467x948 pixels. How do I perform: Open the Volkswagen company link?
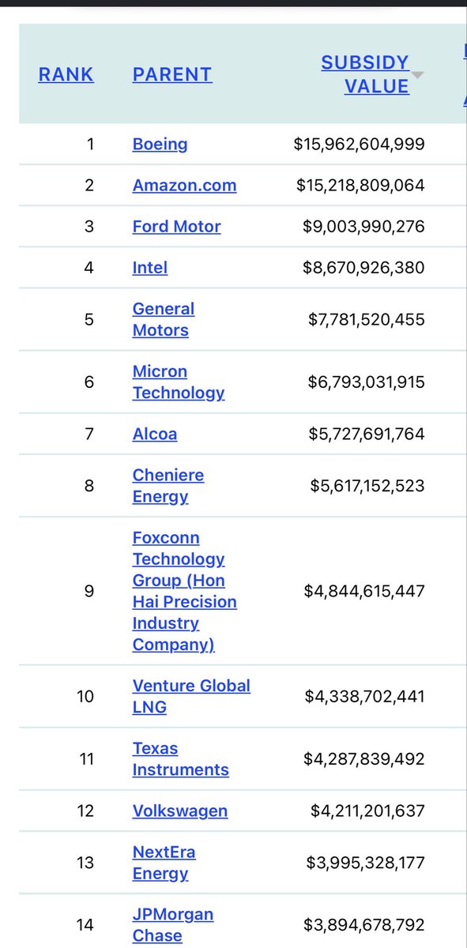point(180,811)
